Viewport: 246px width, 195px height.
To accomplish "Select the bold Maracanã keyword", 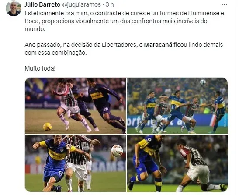I will 158,45.
